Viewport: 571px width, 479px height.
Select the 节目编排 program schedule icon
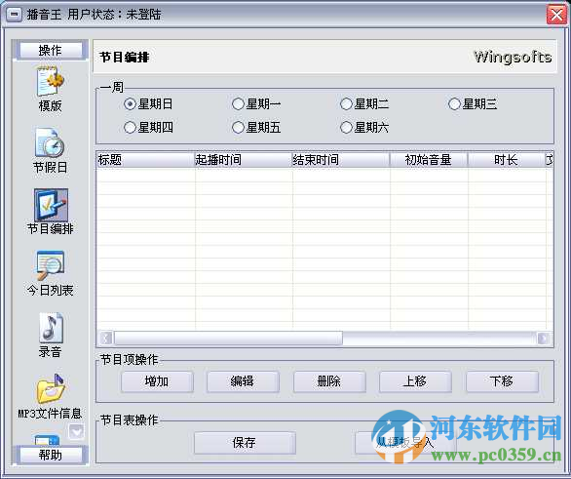[x=51, y=205]
